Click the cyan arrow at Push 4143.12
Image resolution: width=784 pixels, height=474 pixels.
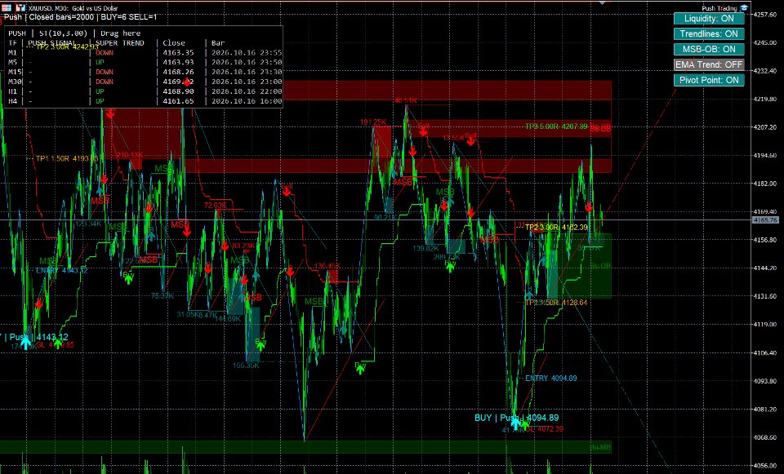(x=25, y=343)
